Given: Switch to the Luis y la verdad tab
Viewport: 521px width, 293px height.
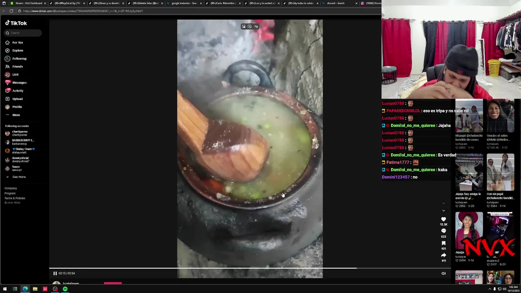Looking at the screenshot, I should 262,3.
